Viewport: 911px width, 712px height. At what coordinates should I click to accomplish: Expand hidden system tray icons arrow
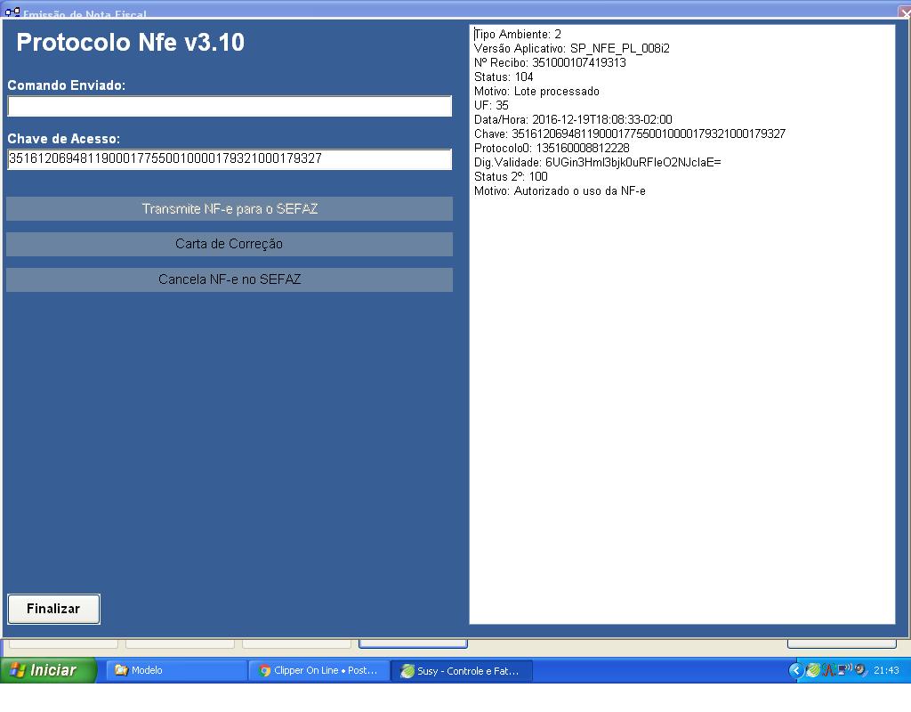[795, 670]
